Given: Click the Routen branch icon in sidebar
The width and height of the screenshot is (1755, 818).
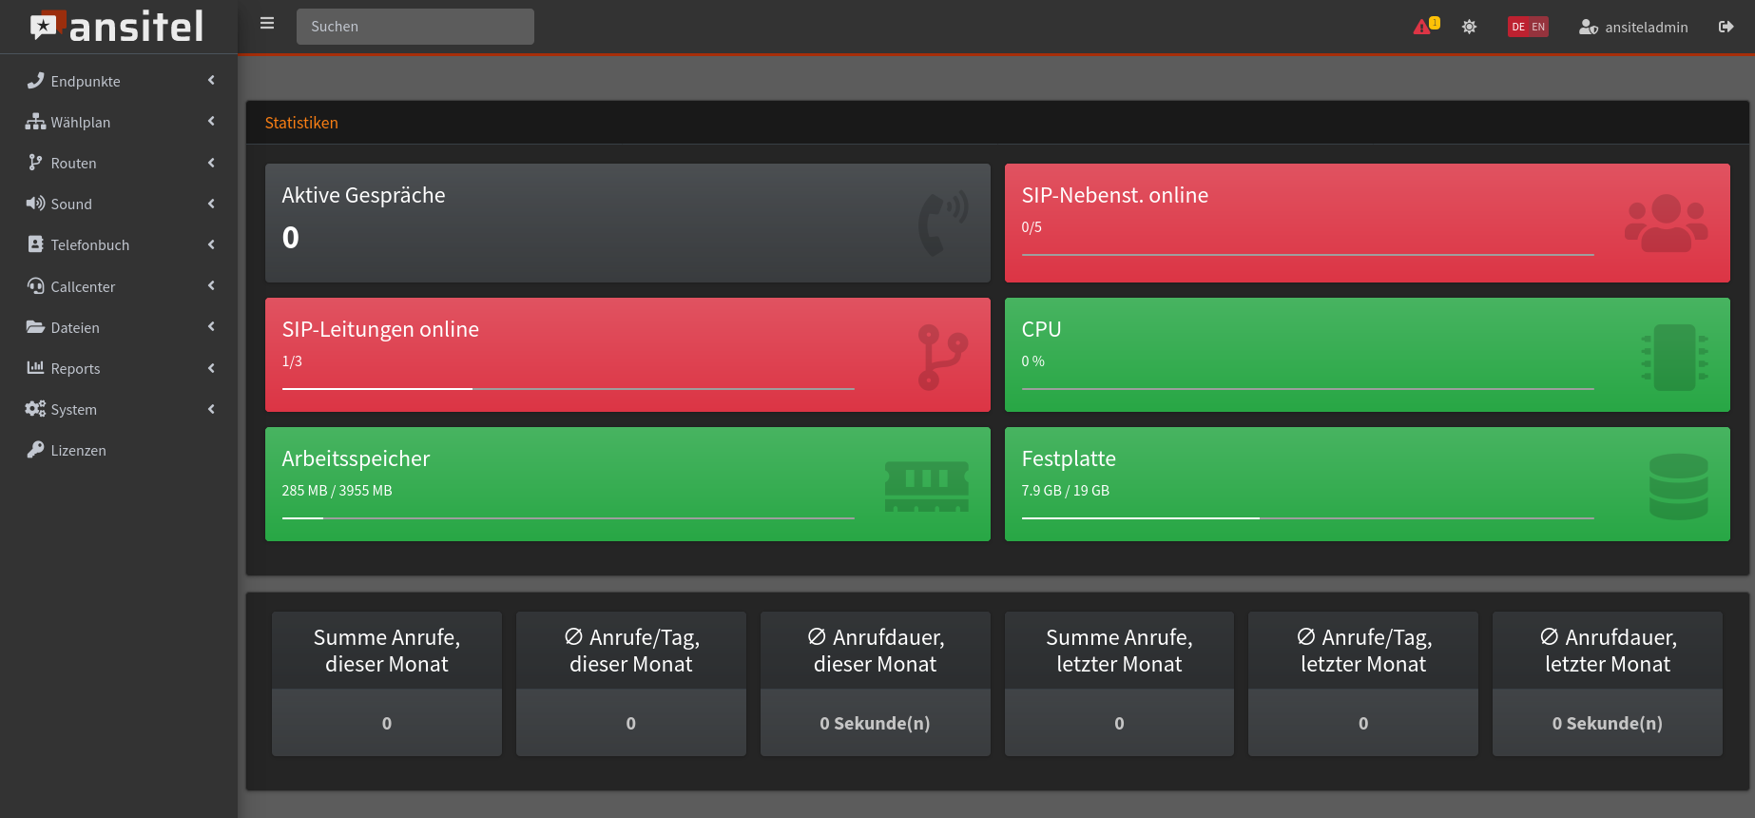Looking at the screenshot, I should [x=35, y=163].
